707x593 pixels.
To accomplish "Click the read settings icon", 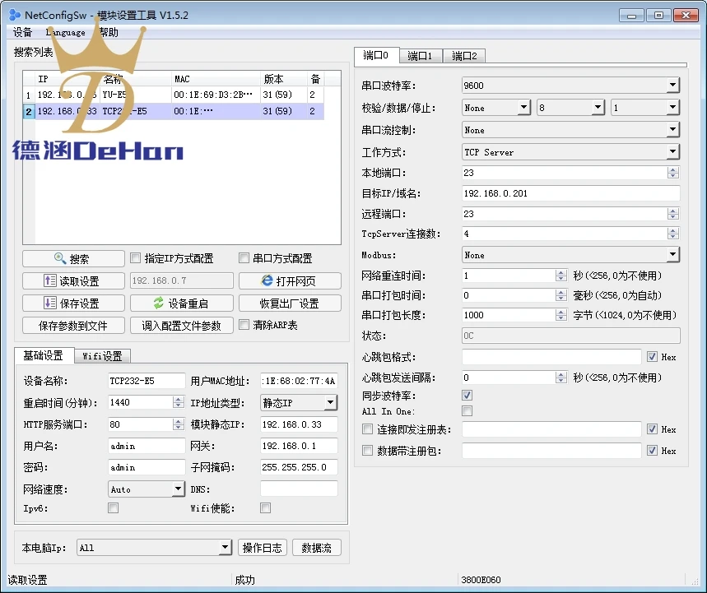I will click(x=49, y=280).
